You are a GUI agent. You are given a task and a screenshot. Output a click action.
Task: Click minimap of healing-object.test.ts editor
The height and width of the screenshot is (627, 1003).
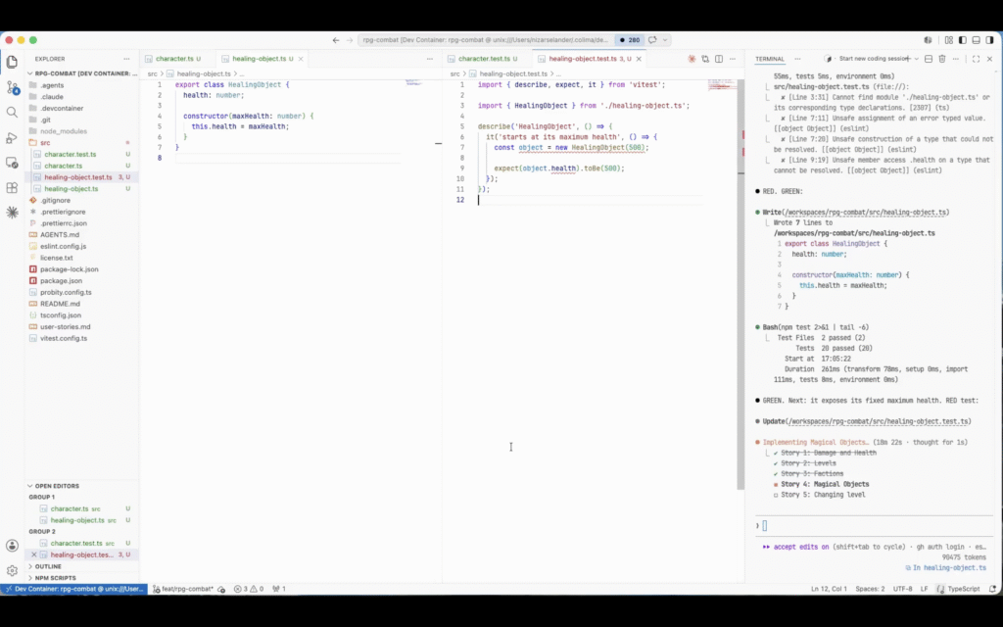pos(722,85)
